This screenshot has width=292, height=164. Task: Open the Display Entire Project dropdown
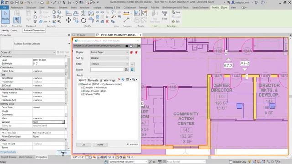[x=109, y=52]
